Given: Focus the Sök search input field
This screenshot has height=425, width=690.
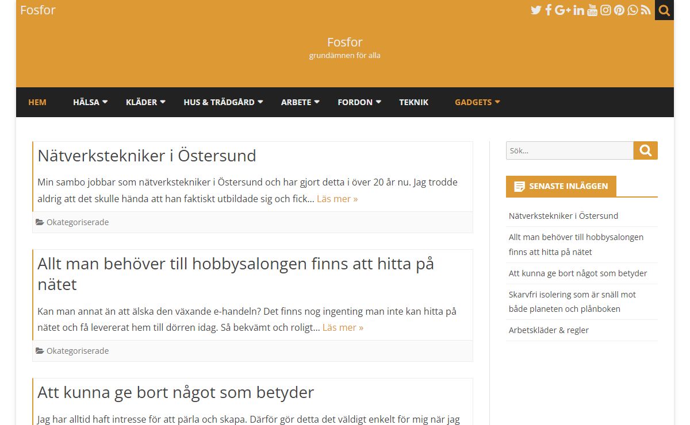Looking at the screenshot, I should [570, 150].
